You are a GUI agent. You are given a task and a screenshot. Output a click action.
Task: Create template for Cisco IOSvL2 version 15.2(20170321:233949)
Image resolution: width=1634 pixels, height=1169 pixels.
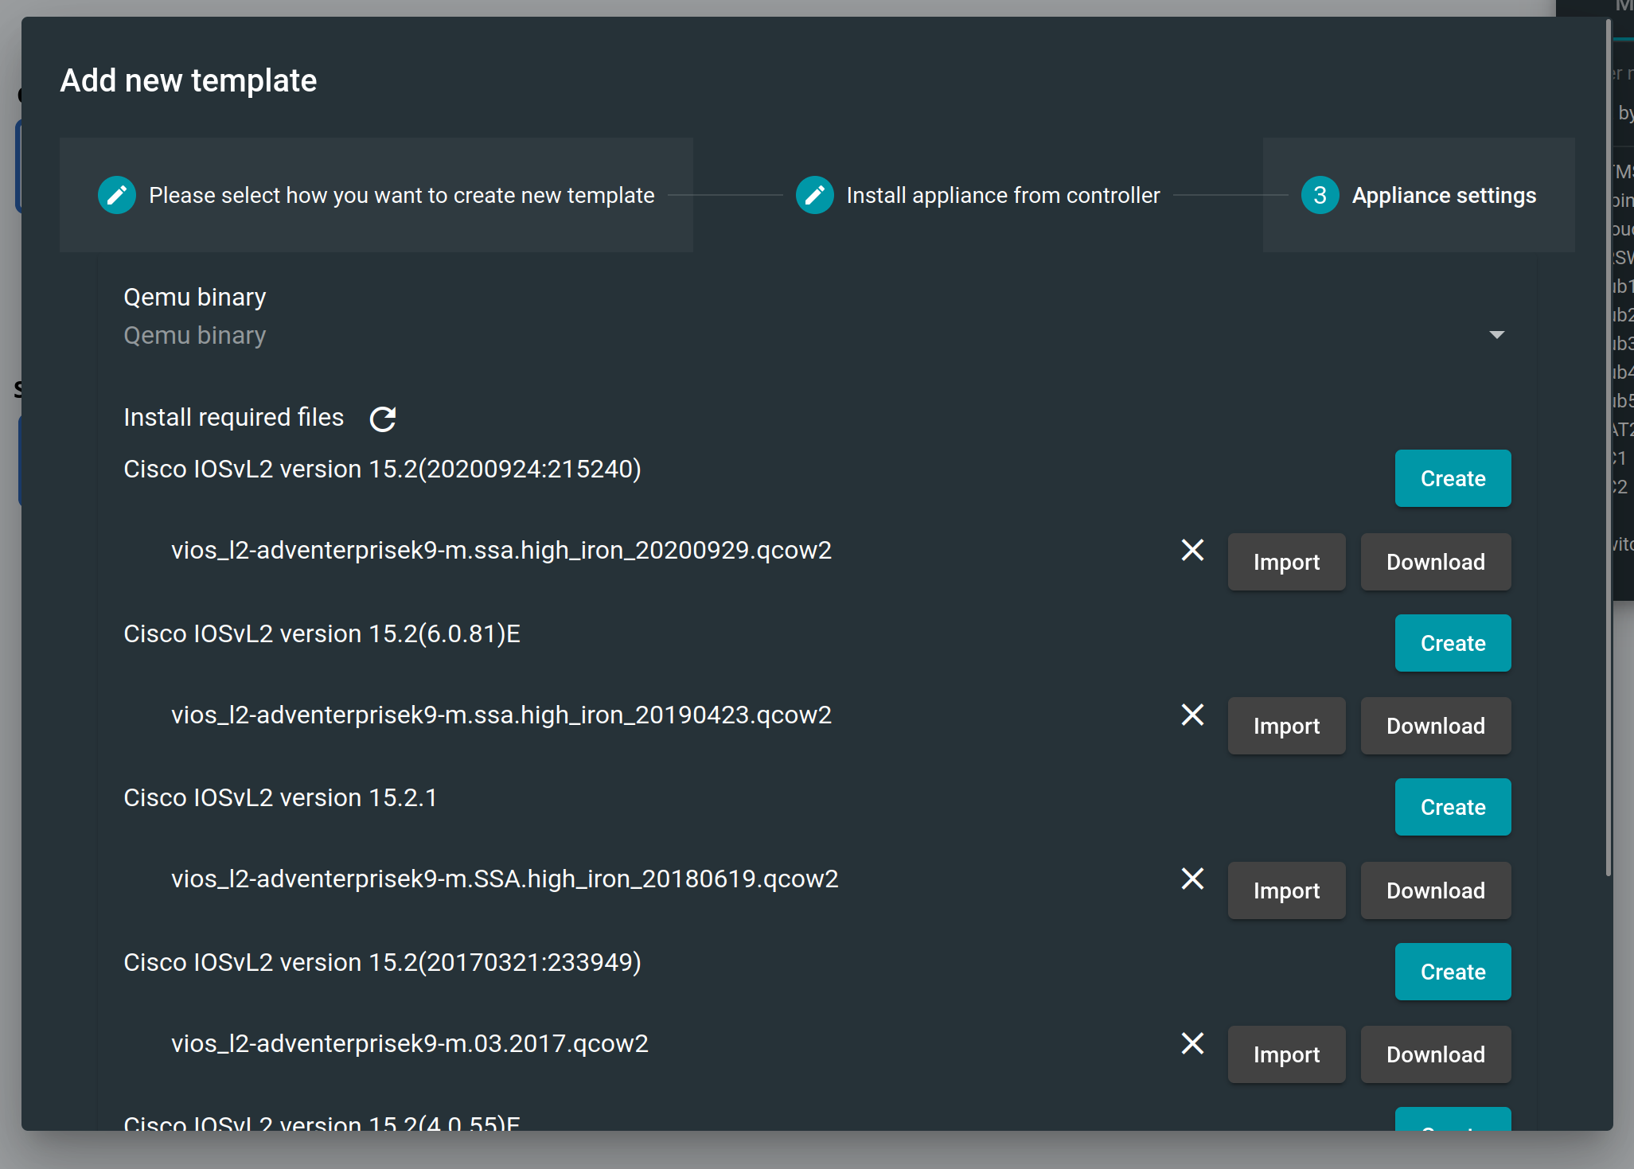(1453, 971)
